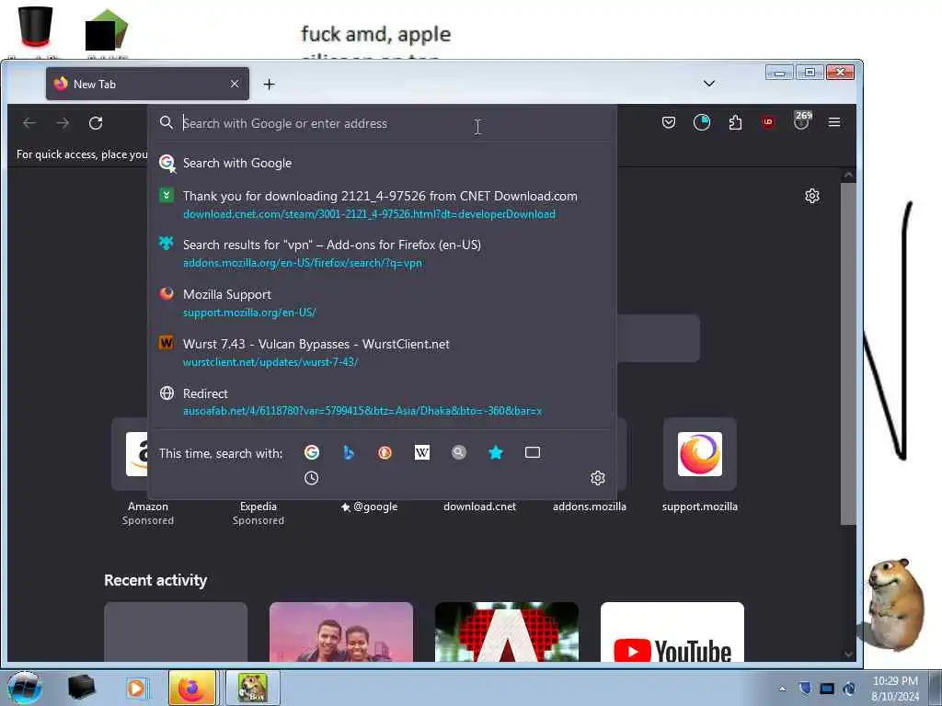Open search settings gear in dropdown

(597, 478)
